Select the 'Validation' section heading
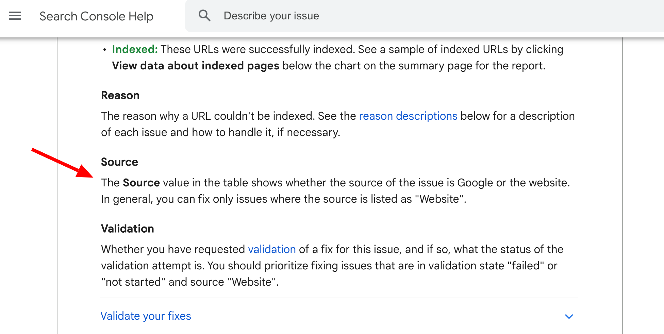 point(127,229)
